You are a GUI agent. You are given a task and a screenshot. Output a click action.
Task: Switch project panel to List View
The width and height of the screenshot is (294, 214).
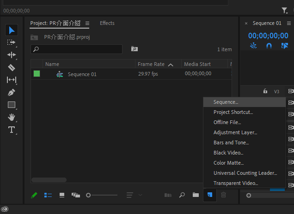(48, 195)
